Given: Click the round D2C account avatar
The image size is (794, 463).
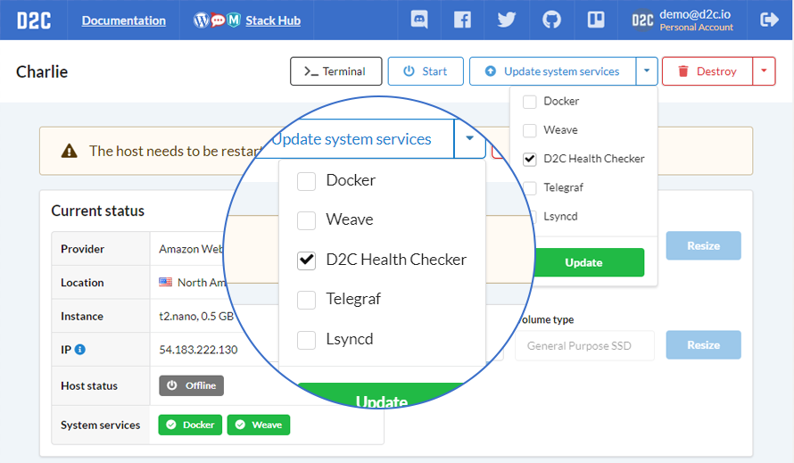Looking at the screenshot, I should point(642,21).
